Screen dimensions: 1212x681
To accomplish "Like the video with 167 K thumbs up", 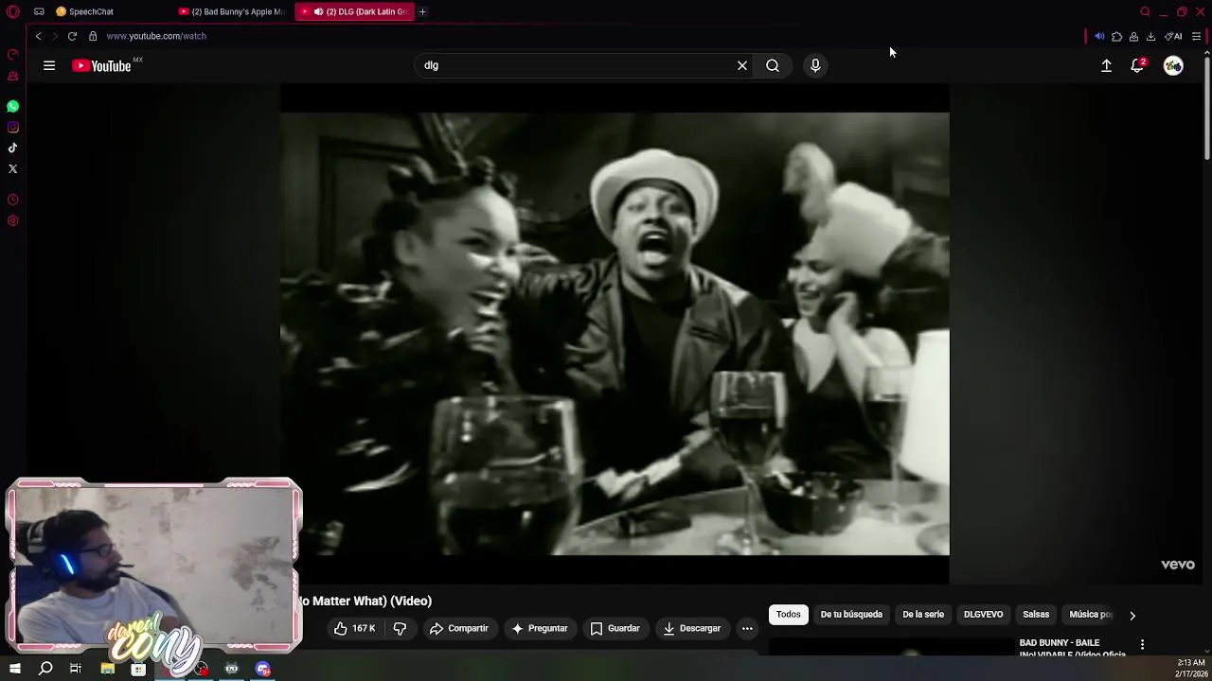I will point(354,628).
